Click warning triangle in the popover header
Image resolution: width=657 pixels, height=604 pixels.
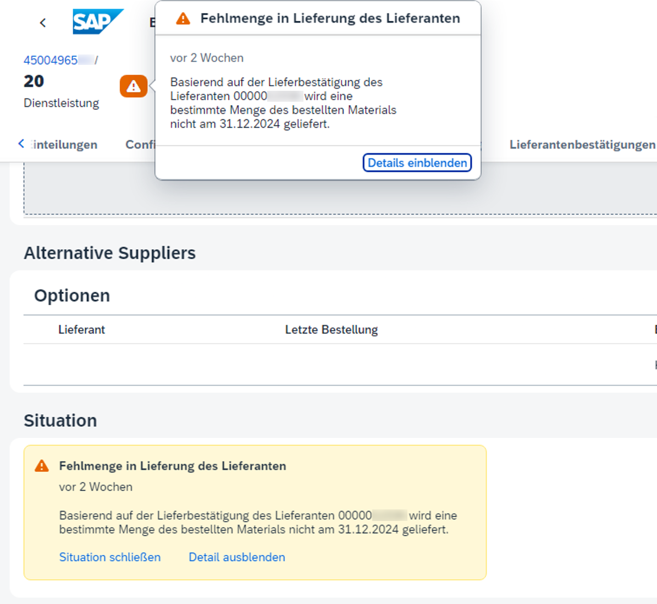tap(183, 19)
